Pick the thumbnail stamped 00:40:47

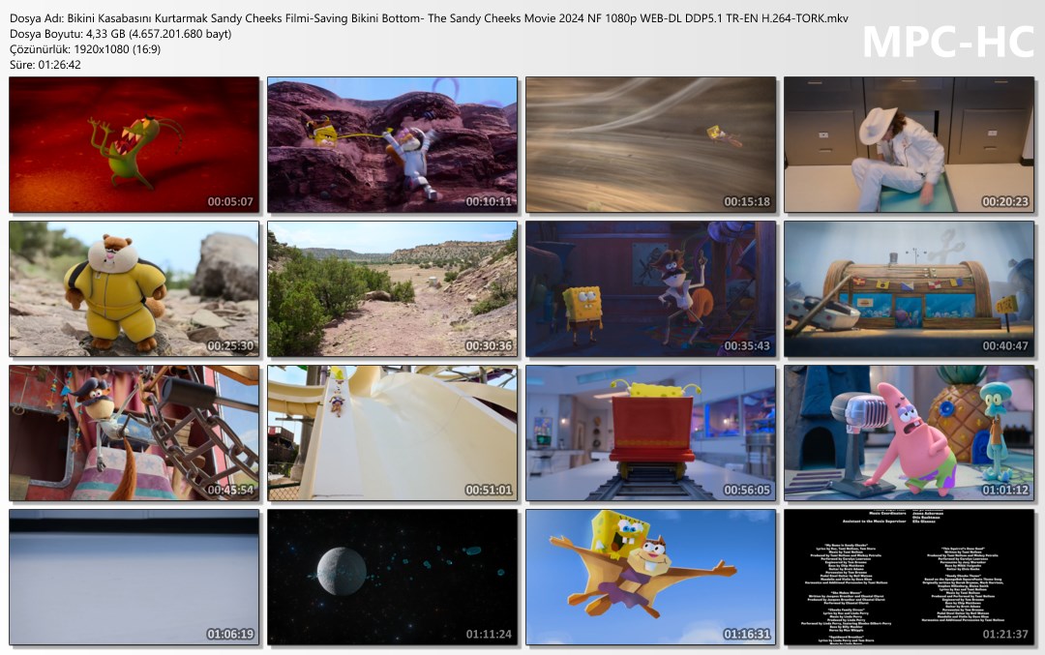[909, 289]
